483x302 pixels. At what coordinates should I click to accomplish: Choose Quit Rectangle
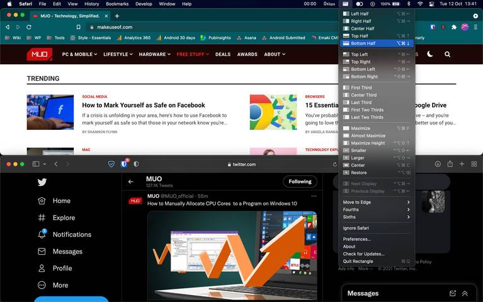pos(377,261)
